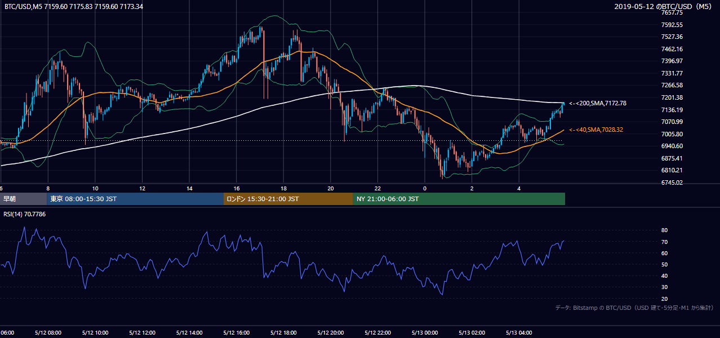
Task: Click RSI axis level 50
Action: [664, 264]
